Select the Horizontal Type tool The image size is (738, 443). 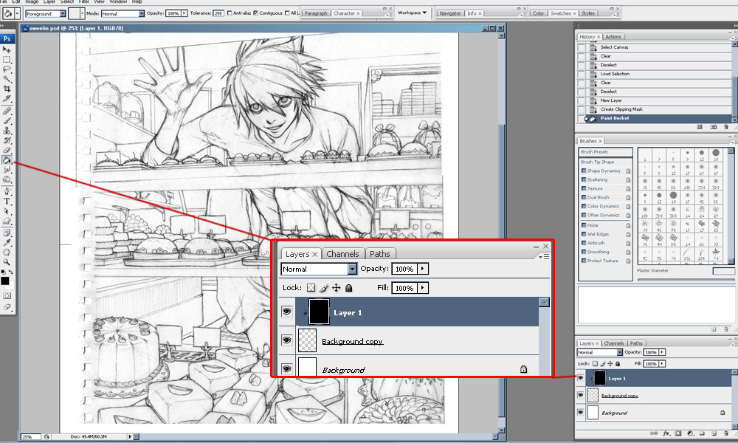7,202
